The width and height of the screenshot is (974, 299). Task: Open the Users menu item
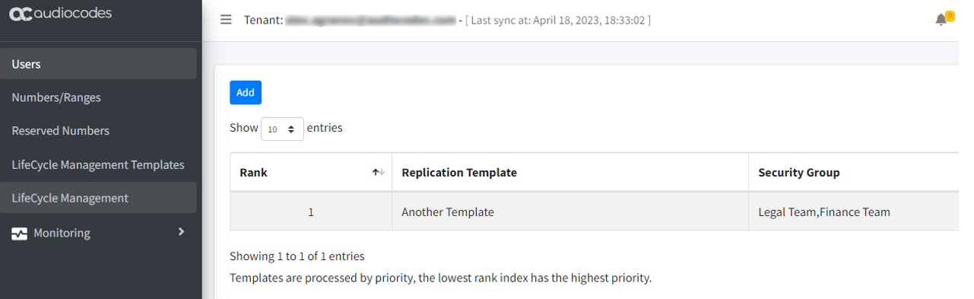[x=99, y=64]
